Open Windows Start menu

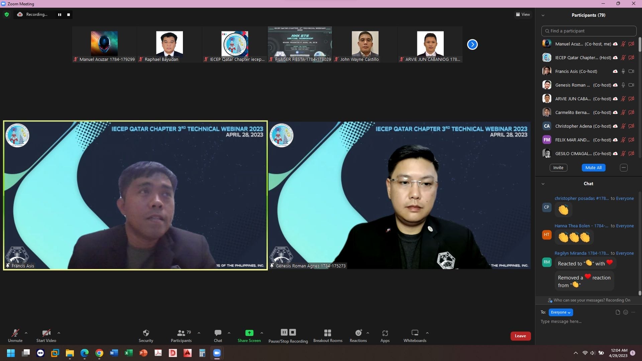pos(11,353)
